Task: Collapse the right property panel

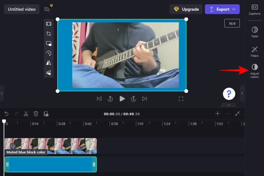Action: [x=242, y=93]
